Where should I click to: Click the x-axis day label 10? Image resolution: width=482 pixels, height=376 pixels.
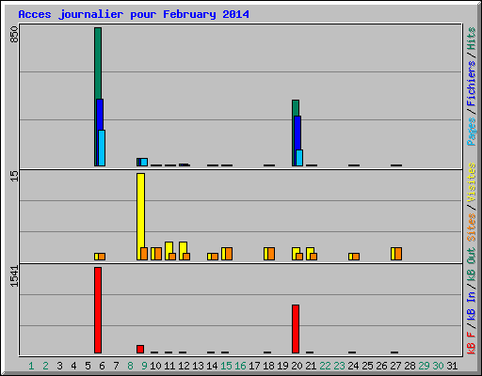pos(155,366)
